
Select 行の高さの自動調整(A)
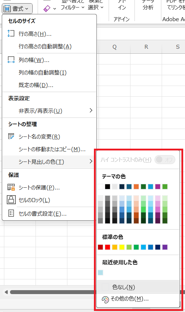49,46
